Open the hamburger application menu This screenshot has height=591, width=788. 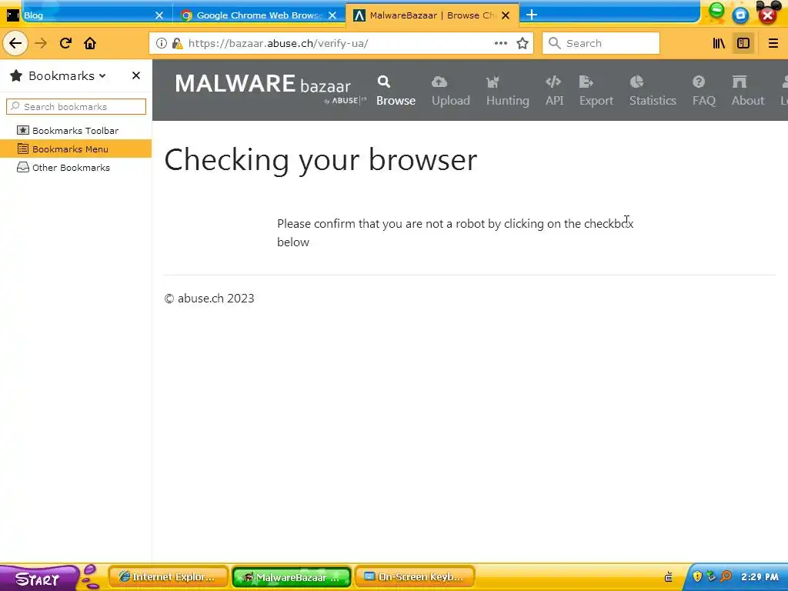(x=773, y=43)
